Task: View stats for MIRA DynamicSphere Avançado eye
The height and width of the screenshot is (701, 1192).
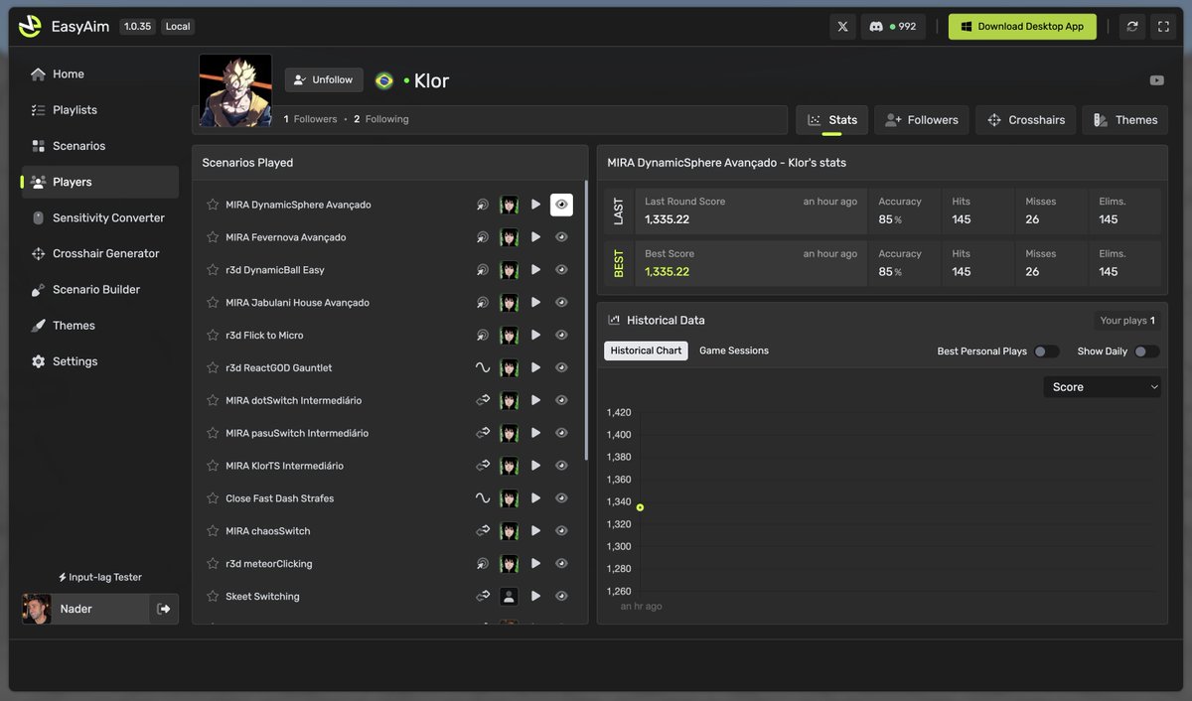Action: point(561,205)
